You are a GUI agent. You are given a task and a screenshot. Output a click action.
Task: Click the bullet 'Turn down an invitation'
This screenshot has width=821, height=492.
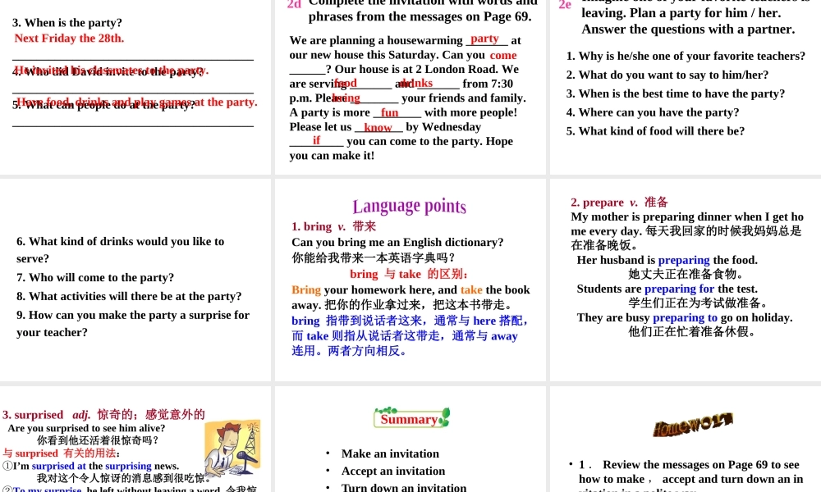pos(404,487)
